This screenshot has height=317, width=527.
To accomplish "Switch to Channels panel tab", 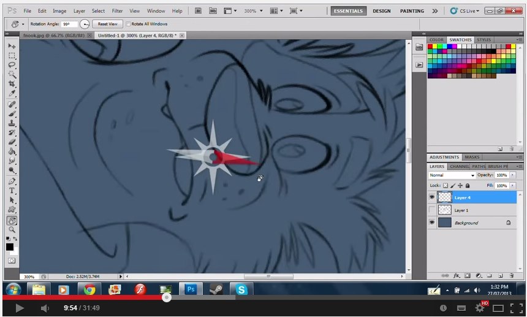I will click(460, 166).
